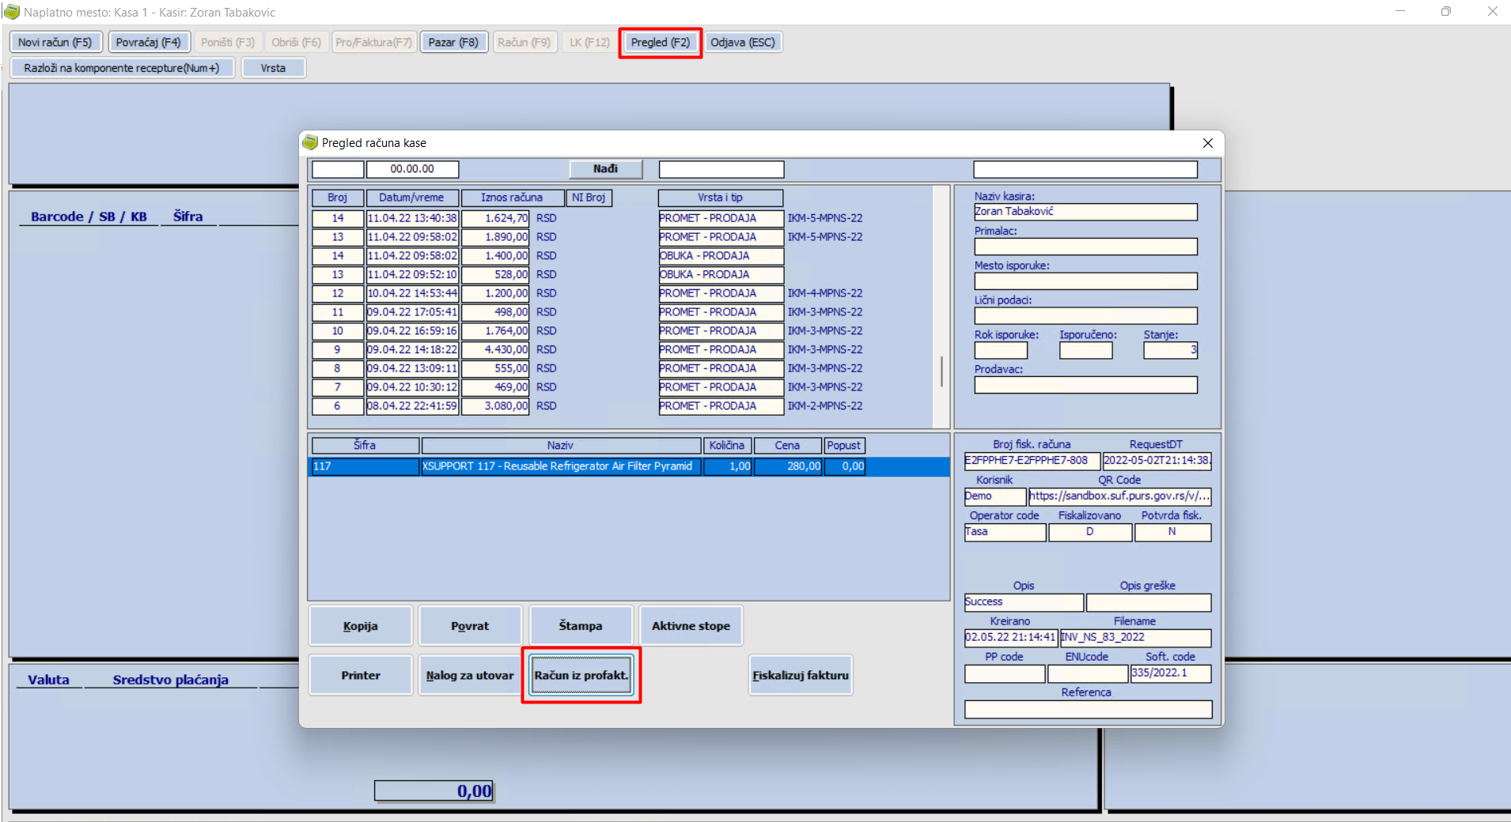Click the Novi račun (F5) button
1511x822 pixels.
55,43
